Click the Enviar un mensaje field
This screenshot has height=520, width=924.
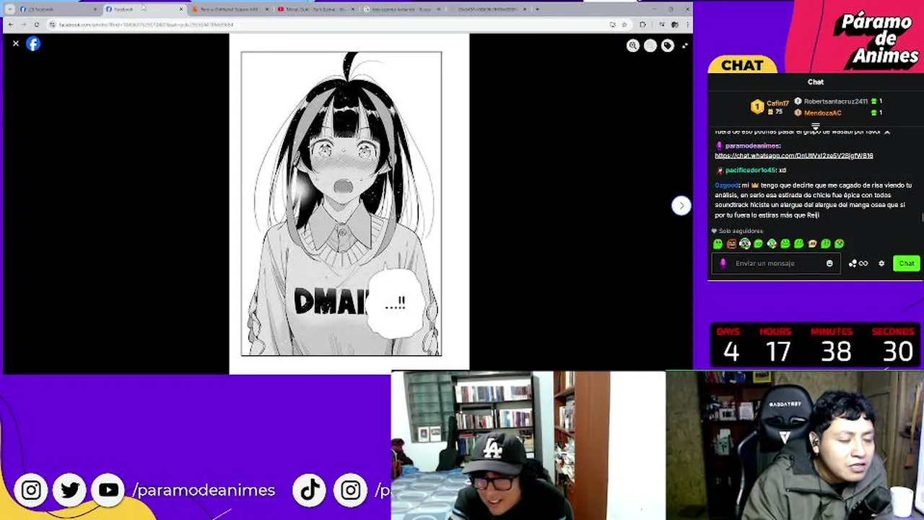tap(776, 264)
